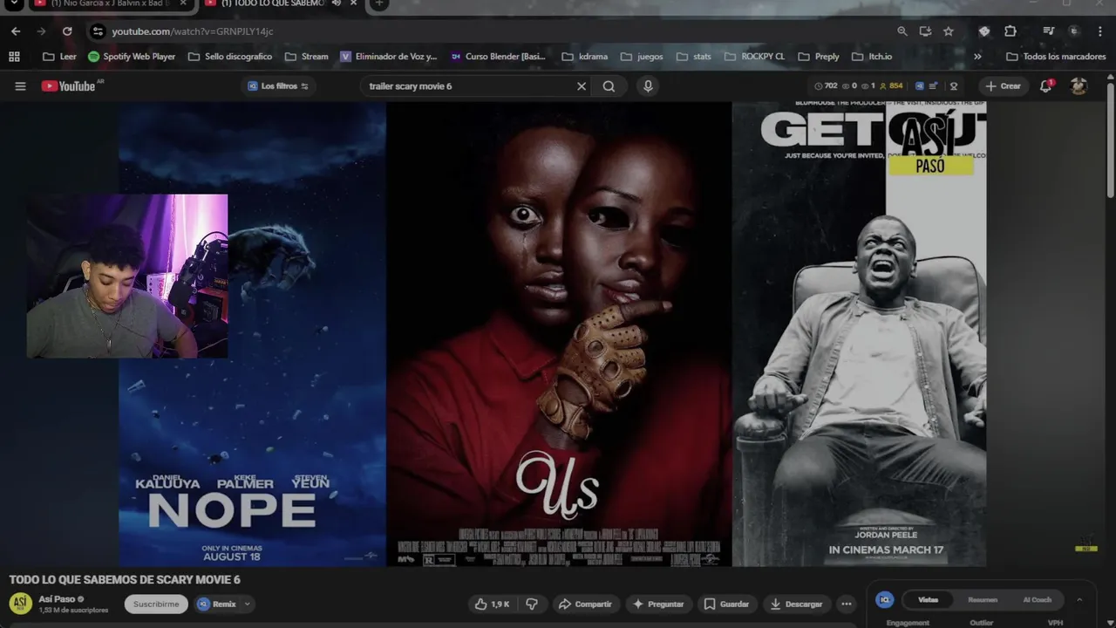1116x628 pixels.
Task: Reload the page
Action: (x=67, y=31)
